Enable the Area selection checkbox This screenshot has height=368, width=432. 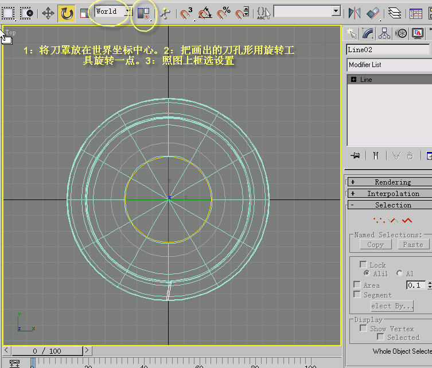(357, 285)
